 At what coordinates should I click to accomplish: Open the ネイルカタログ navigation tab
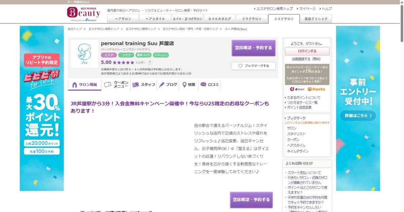(x=220, y=19)
